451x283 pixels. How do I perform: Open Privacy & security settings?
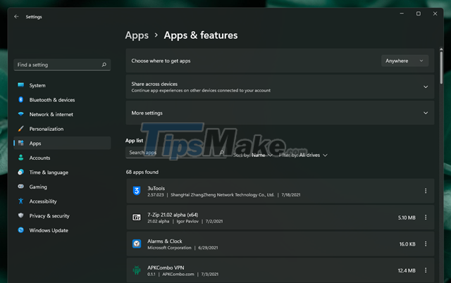[62, 215]
